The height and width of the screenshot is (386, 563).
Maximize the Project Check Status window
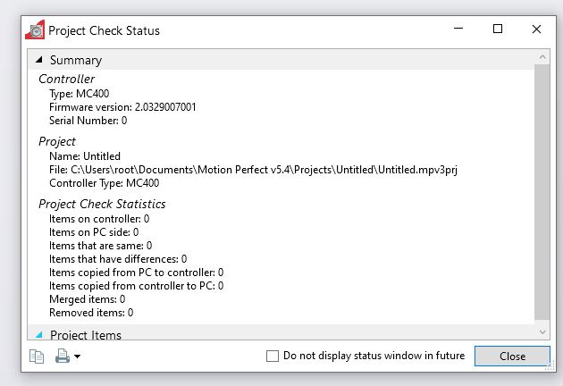pyautogui.click(x=497, y=29)
